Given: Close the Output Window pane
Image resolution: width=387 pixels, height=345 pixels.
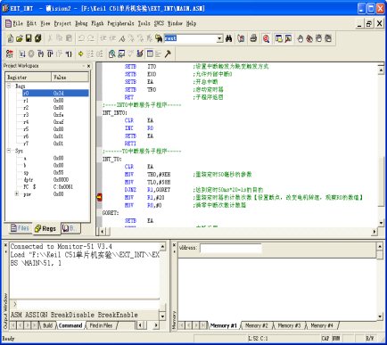Looking at the screenshot, I should pos(5,245).
